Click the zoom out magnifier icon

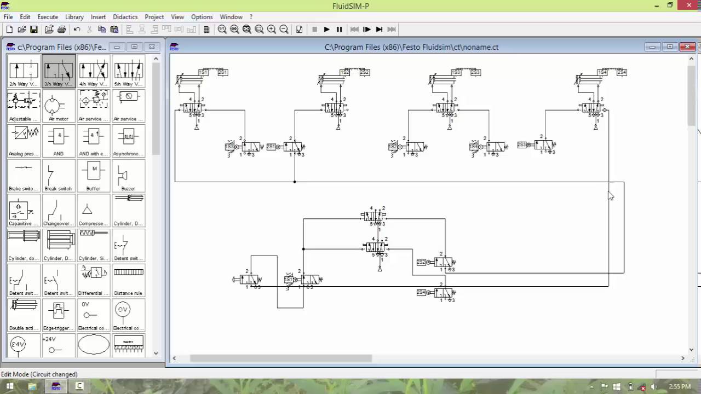point(284,30)
